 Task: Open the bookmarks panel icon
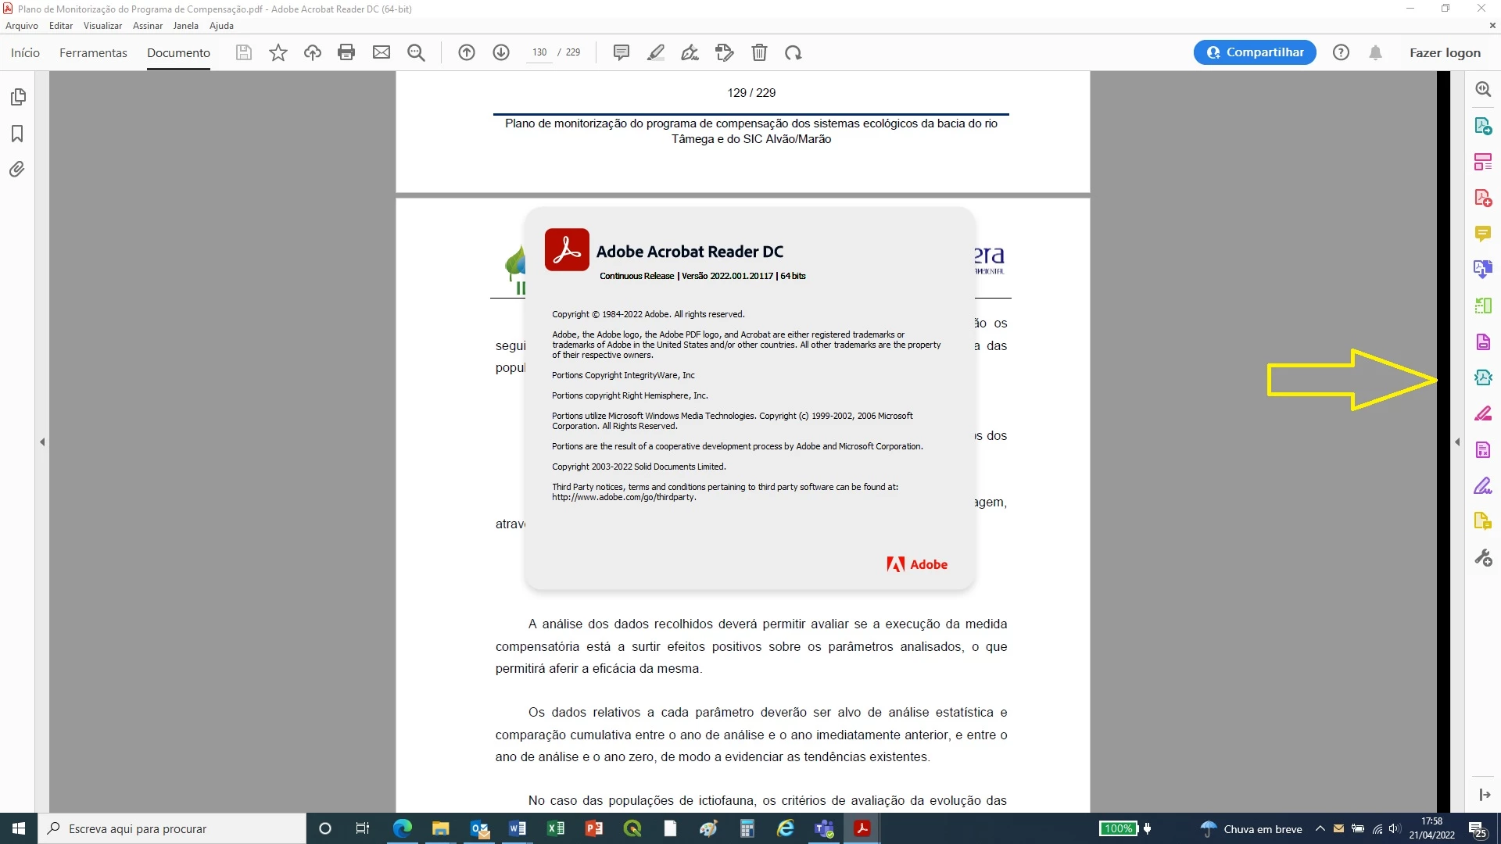click(x=17, y=134)
